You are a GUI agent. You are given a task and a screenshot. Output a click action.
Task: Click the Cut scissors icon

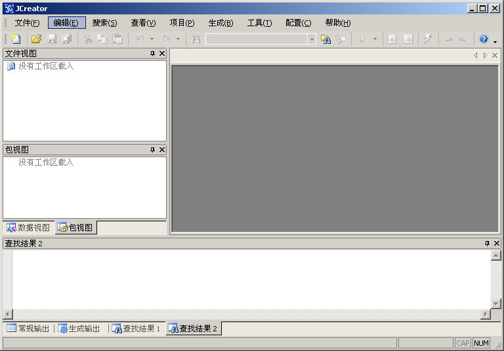(x=88, y=39)
